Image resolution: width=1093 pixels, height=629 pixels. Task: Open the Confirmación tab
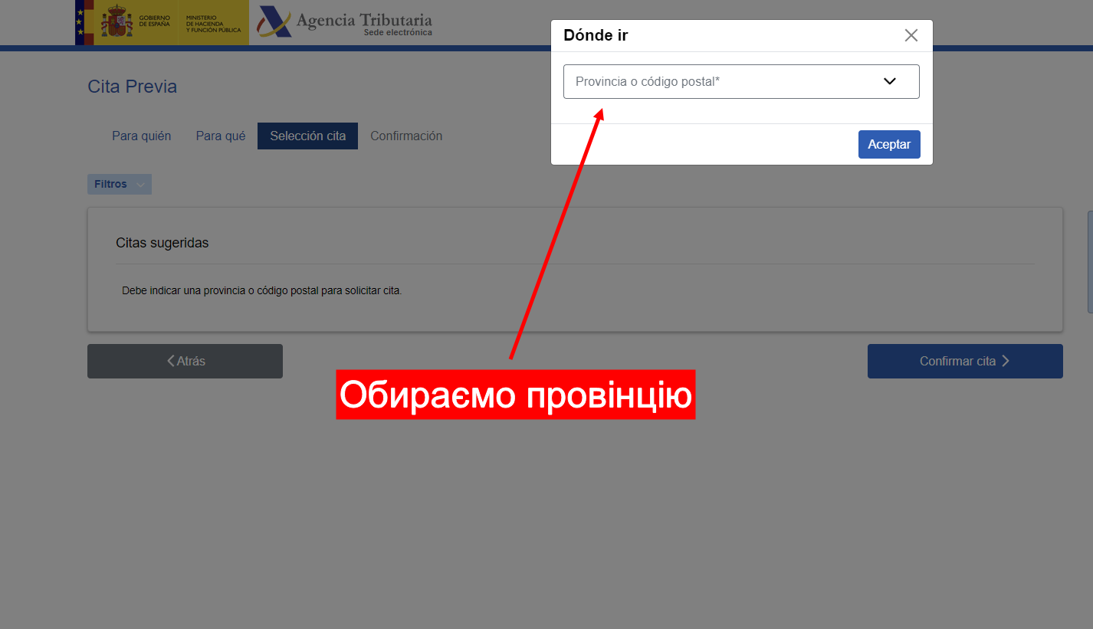click(x=406, y=136)
